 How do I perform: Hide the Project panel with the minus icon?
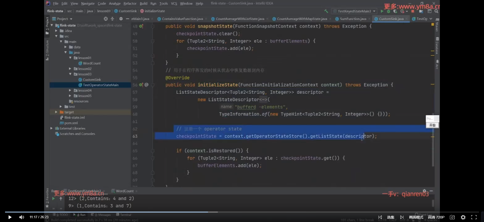128,19
